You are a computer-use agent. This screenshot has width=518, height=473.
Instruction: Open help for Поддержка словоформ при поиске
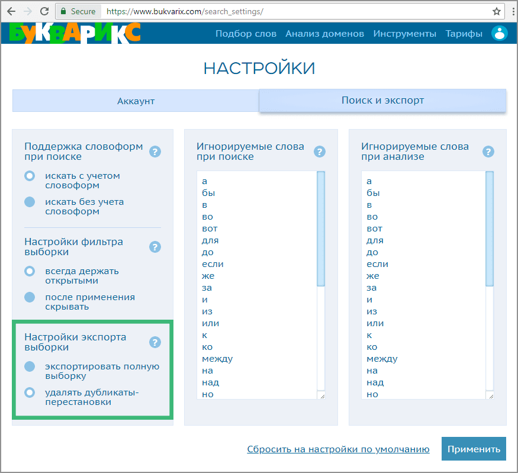(155, 152)
